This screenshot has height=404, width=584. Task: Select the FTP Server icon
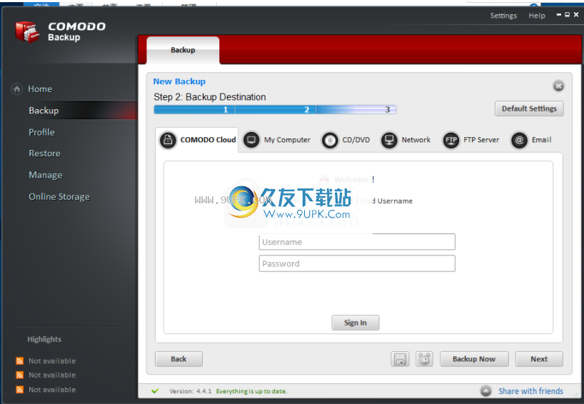click(x=451, y=141)
